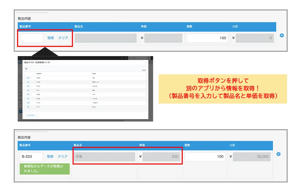Click the search magnifier icon in dark header
The width and height of the screenshot is (302, 191).
point(149,58)
